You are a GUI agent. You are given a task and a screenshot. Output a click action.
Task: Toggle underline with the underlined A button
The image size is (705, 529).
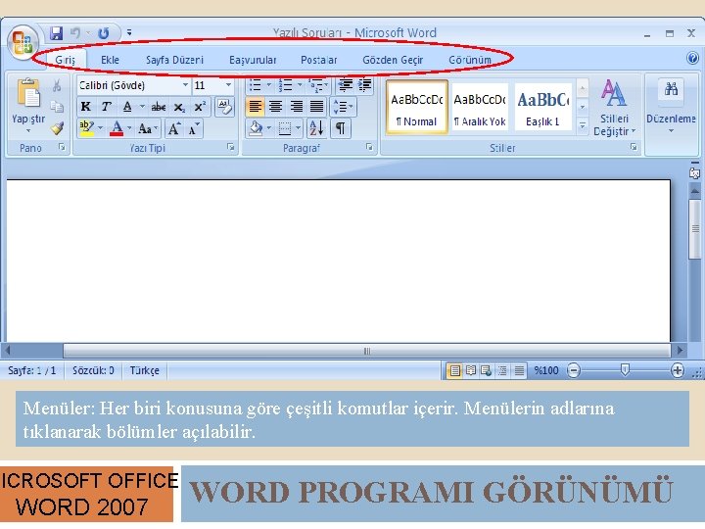(127, 107)
